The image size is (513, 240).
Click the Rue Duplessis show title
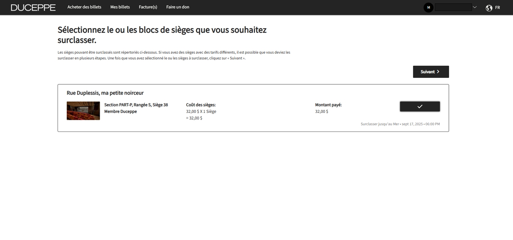[105, 93]
